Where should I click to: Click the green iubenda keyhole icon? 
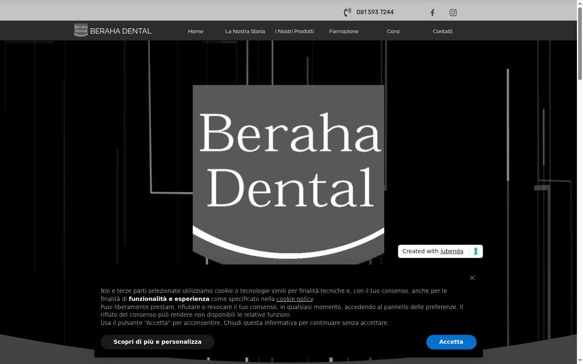pos(476,251)
